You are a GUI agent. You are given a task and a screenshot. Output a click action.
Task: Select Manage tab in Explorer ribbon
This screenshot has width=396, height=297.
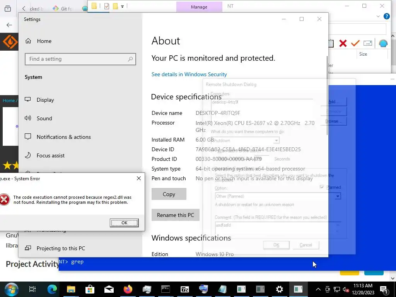pos(199,7)
